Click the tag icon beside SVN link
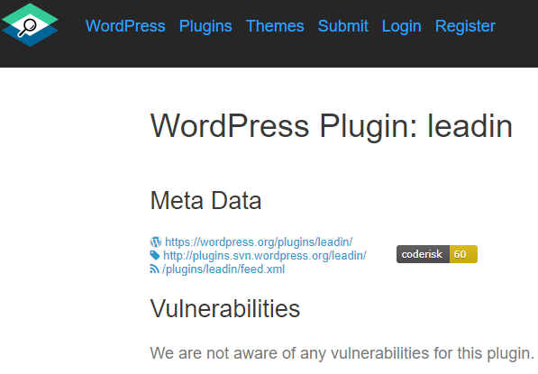The image size is (538, 374). (155, 255)
